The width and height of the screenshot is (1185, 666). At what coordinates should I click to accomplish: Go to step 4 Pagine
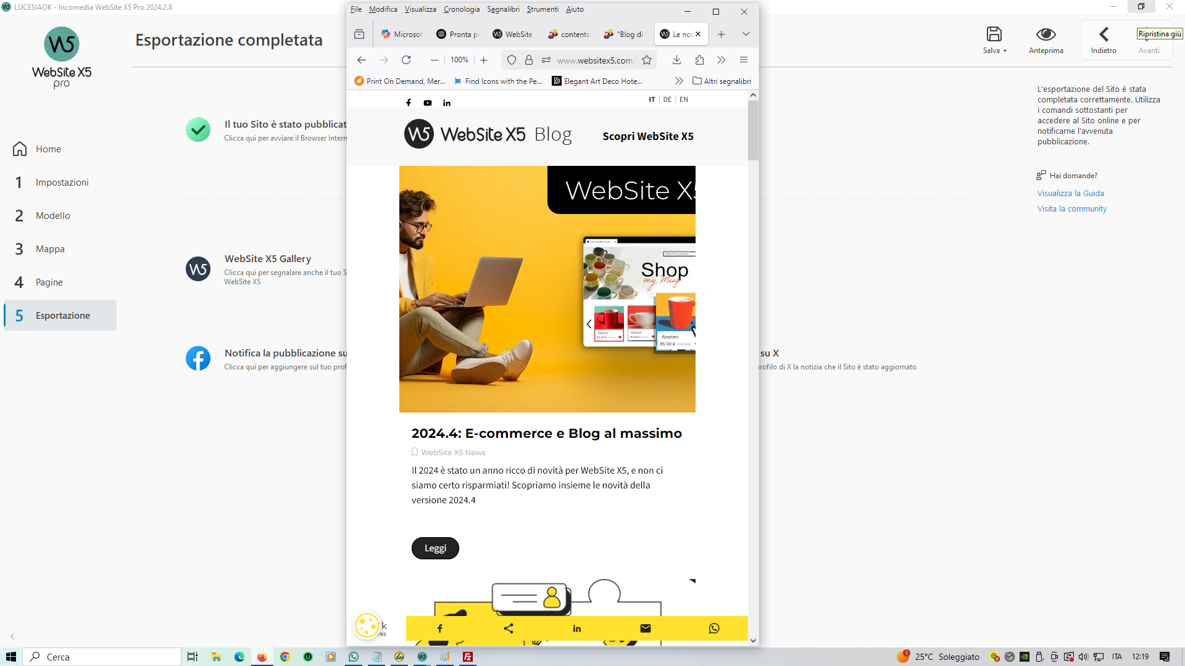pyautogui.click(x=60, y=282)
